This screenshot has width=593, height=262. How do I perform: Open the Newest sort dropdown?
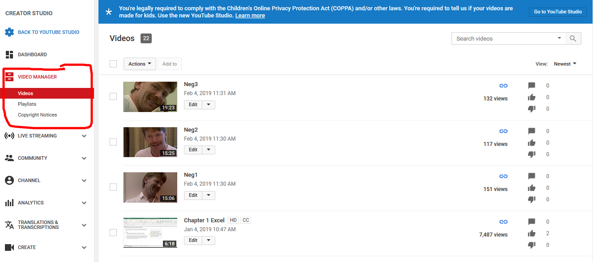coord(565,64)
